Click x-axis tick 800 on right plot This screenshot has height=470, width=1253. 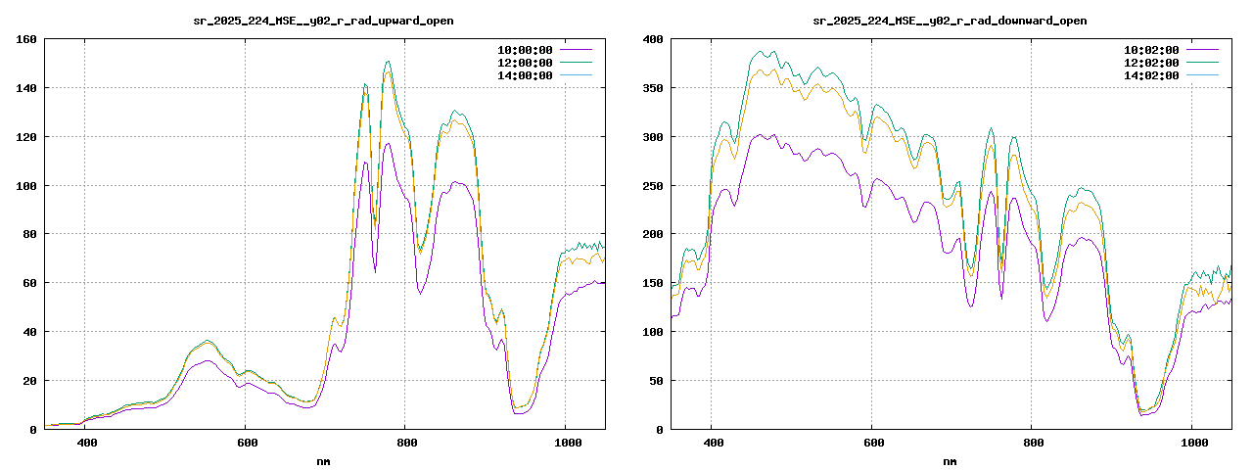point(1034,444)
